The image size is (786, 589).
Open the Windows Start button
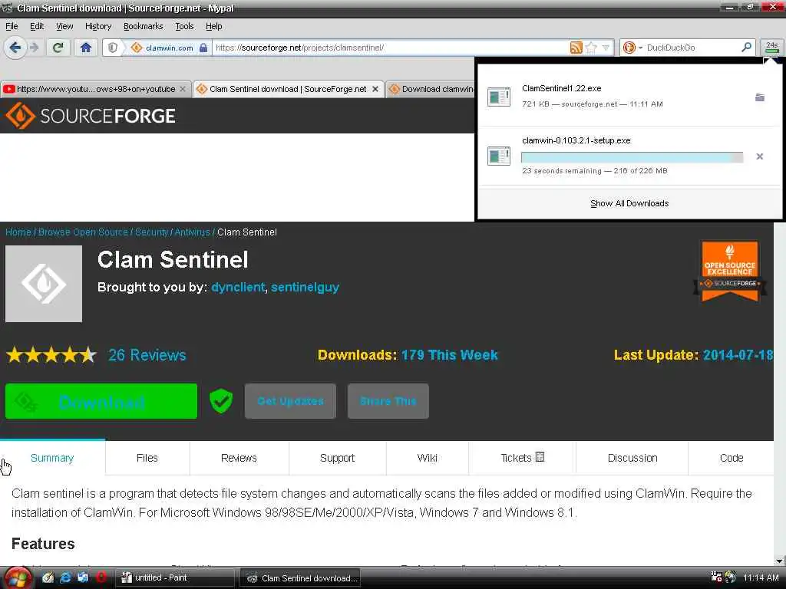[18, 578]
